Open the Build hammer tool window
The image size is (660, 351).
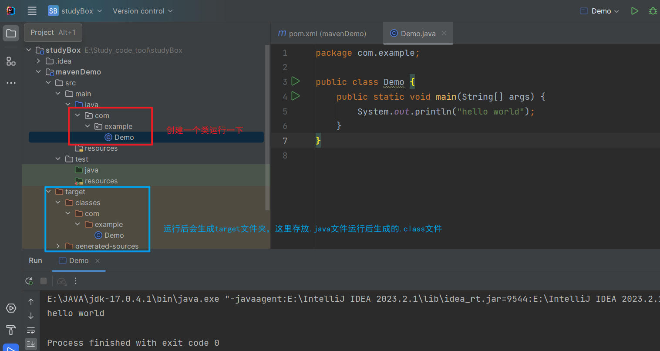tap(11, 330)
